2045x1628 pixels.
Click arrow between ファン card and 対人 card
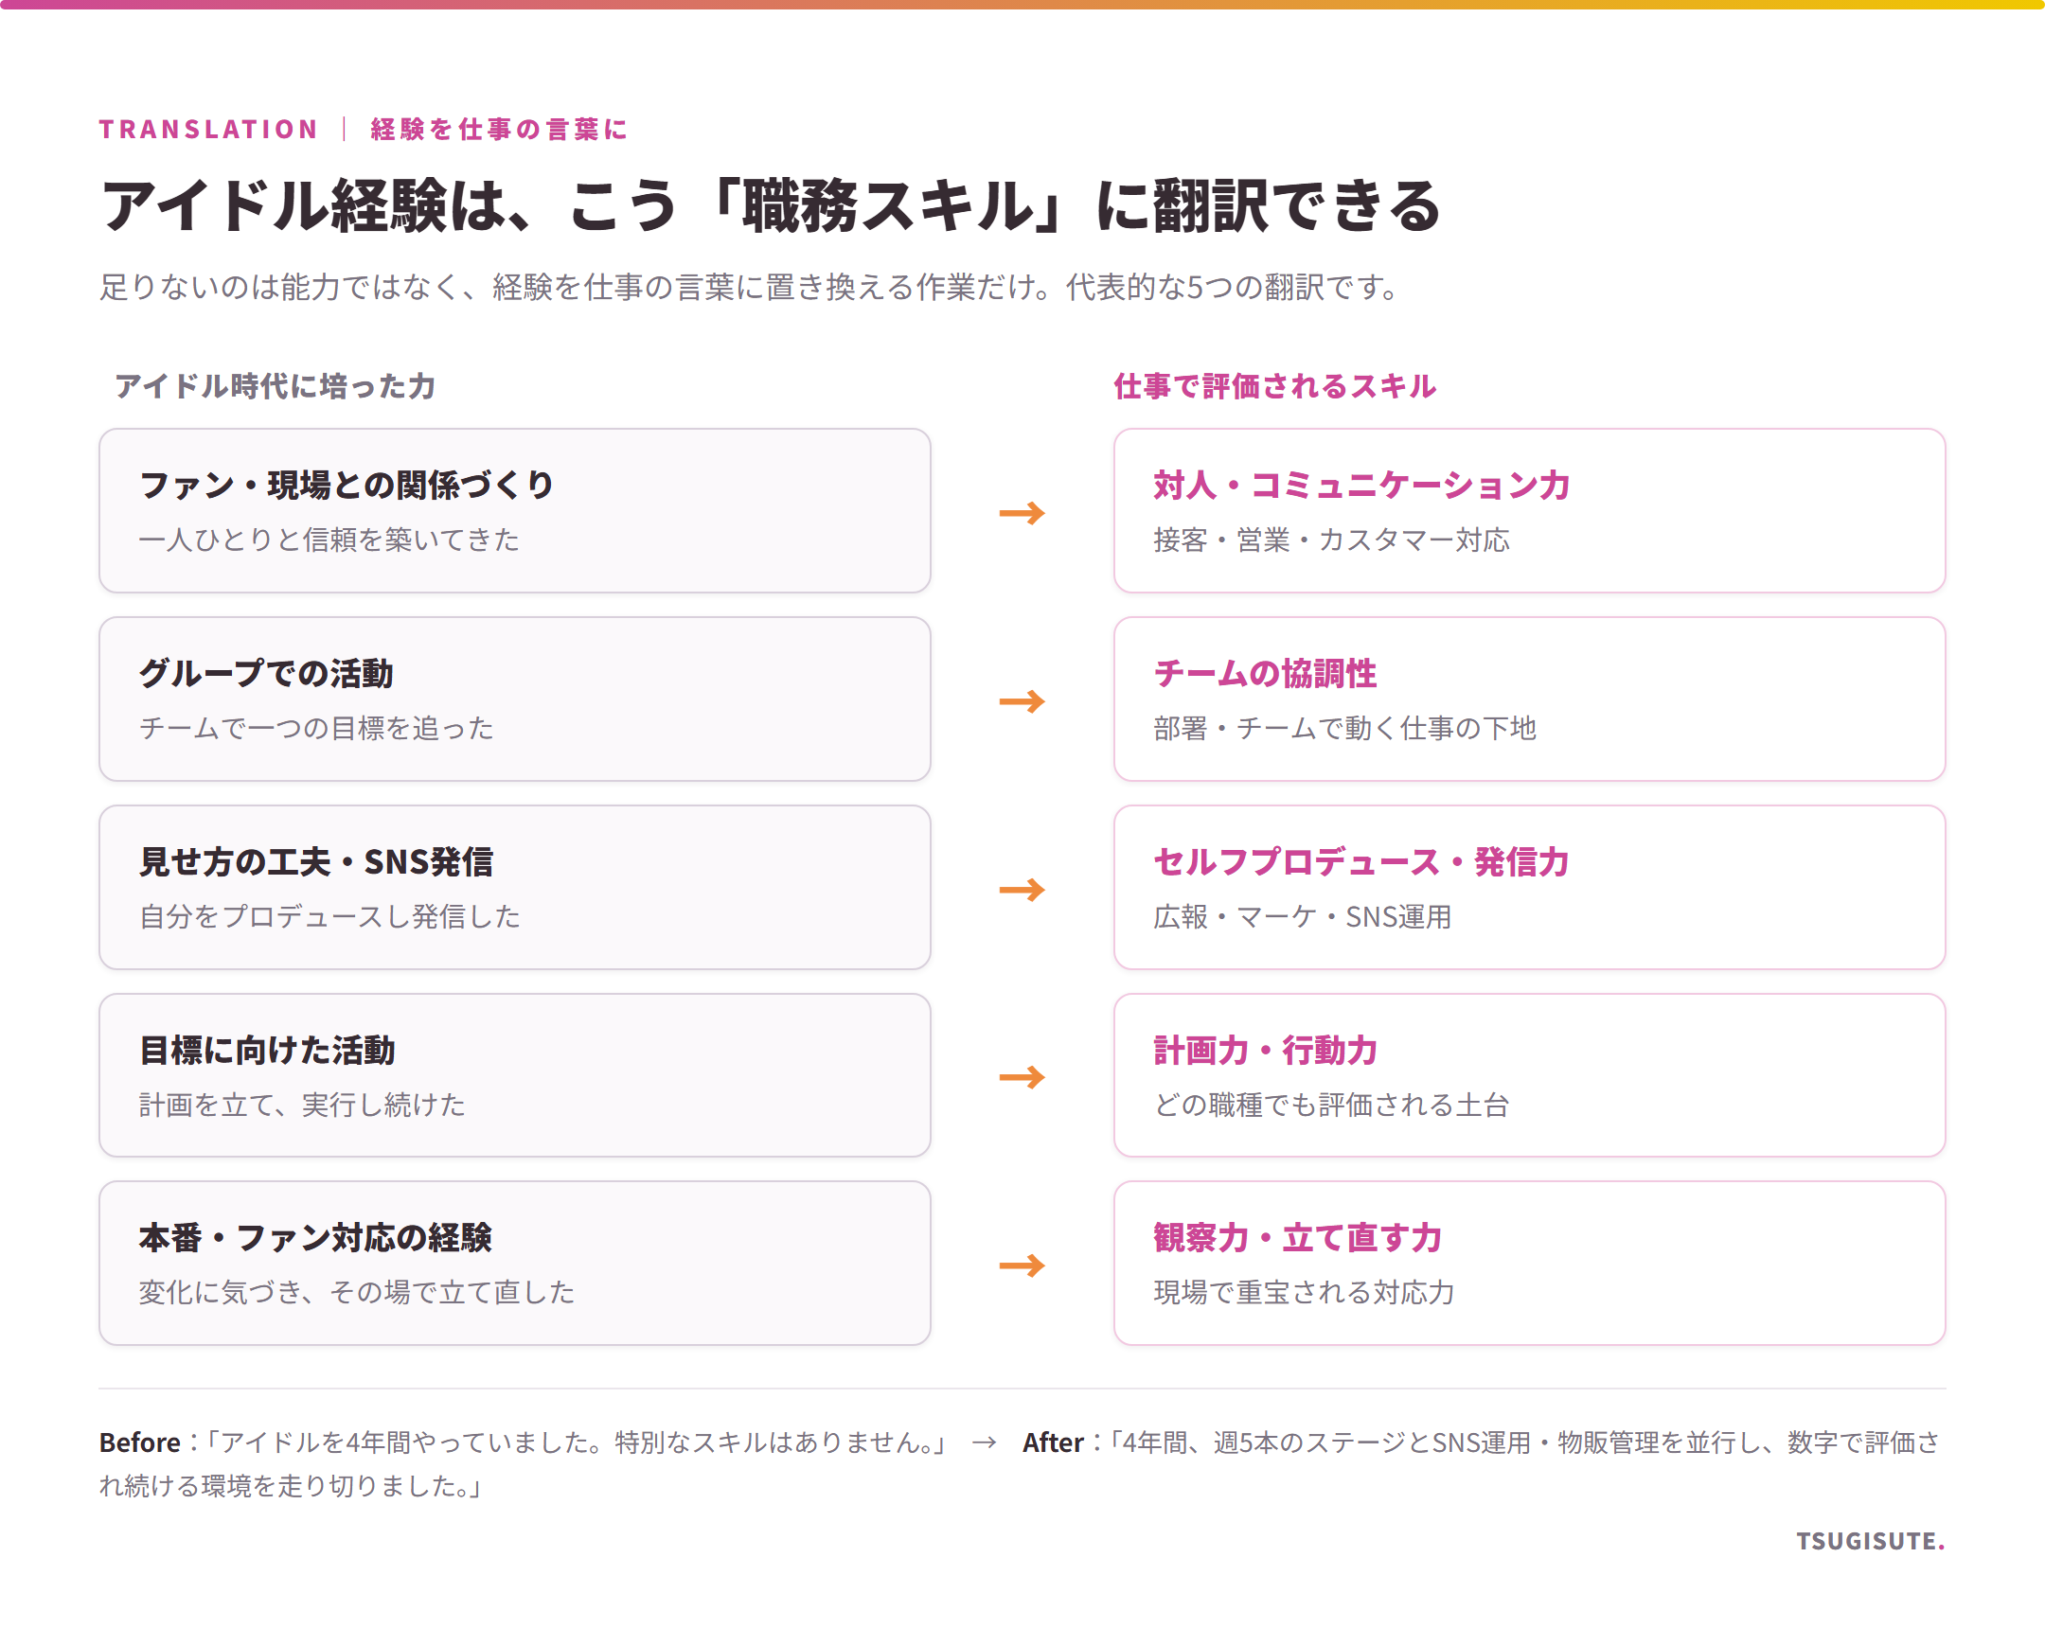[x=1022, y=513]
